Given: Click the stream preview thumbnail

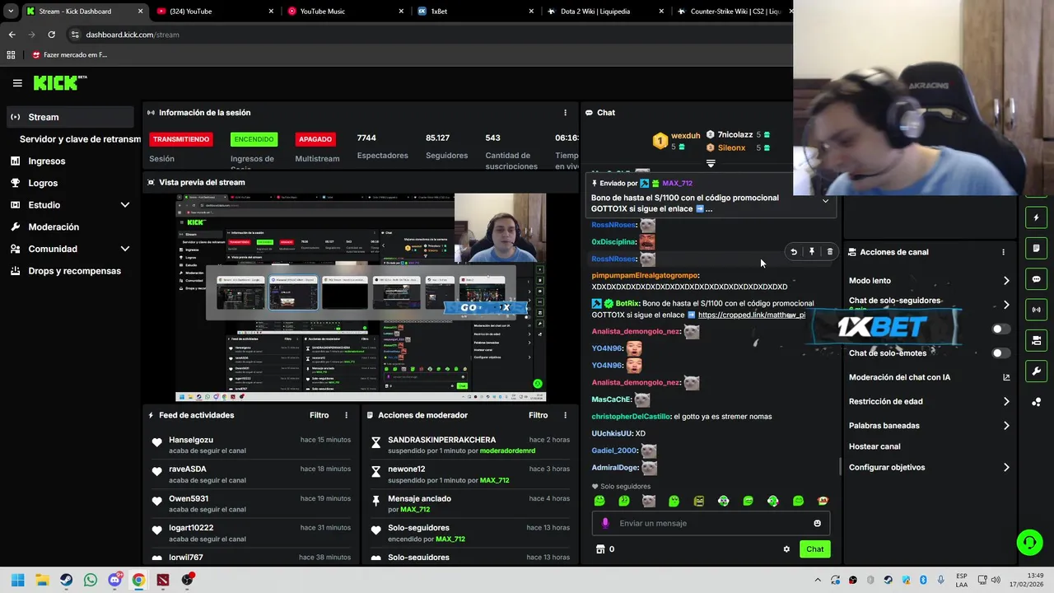Looking at the screenshot, I should coord(360,297).
